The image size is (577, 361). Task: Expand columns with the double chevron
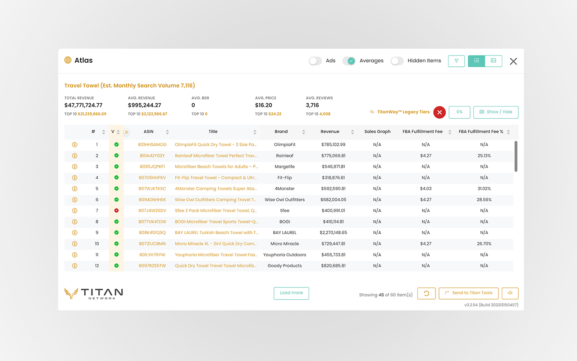tap(126, 132)
